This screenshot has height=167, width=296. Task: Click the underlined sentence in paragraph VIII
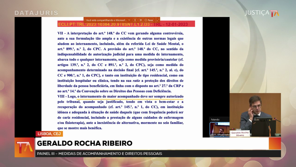point(130,96)
